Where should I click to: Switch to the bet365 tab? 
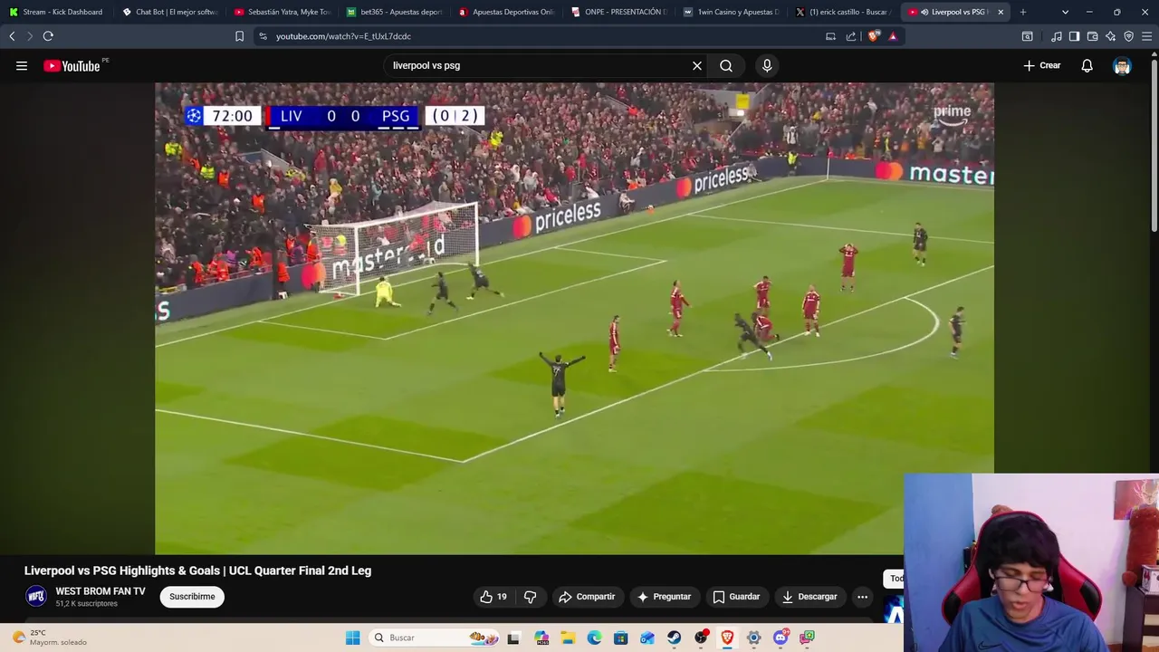(x=395, y=12)
